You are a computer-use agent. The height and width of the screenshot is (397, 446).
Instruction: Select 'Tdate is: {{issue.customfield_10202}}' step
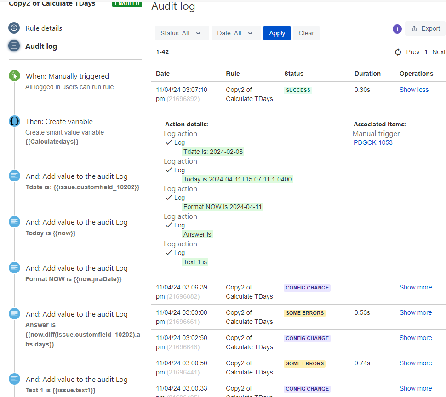pos(82,187)
